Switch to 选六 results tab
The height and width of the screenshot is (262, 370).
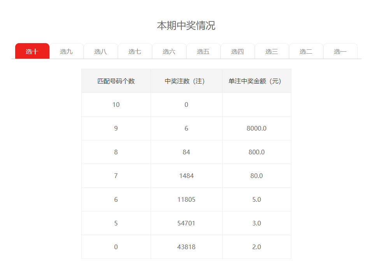tap(169, 51)
